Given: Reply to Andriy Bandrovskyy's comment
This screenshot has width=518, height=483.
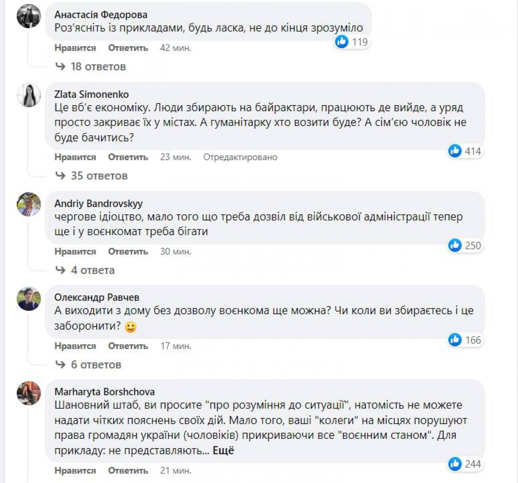Looking at the screenshot, I should 128,251.
